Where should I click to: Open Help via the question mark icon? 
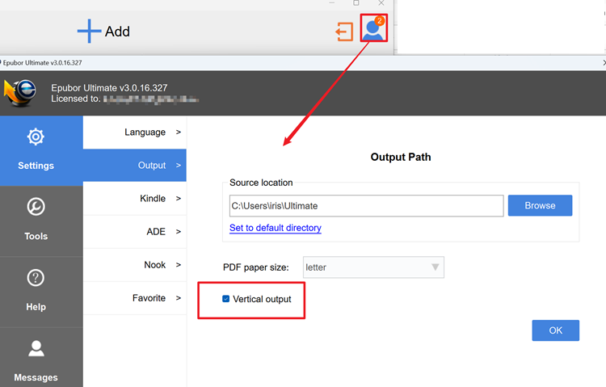pos(36,278)
